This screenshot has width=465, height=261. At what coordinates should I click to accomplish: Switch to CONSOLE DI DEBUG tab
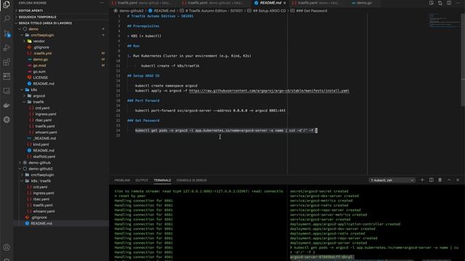pos(192,181)
